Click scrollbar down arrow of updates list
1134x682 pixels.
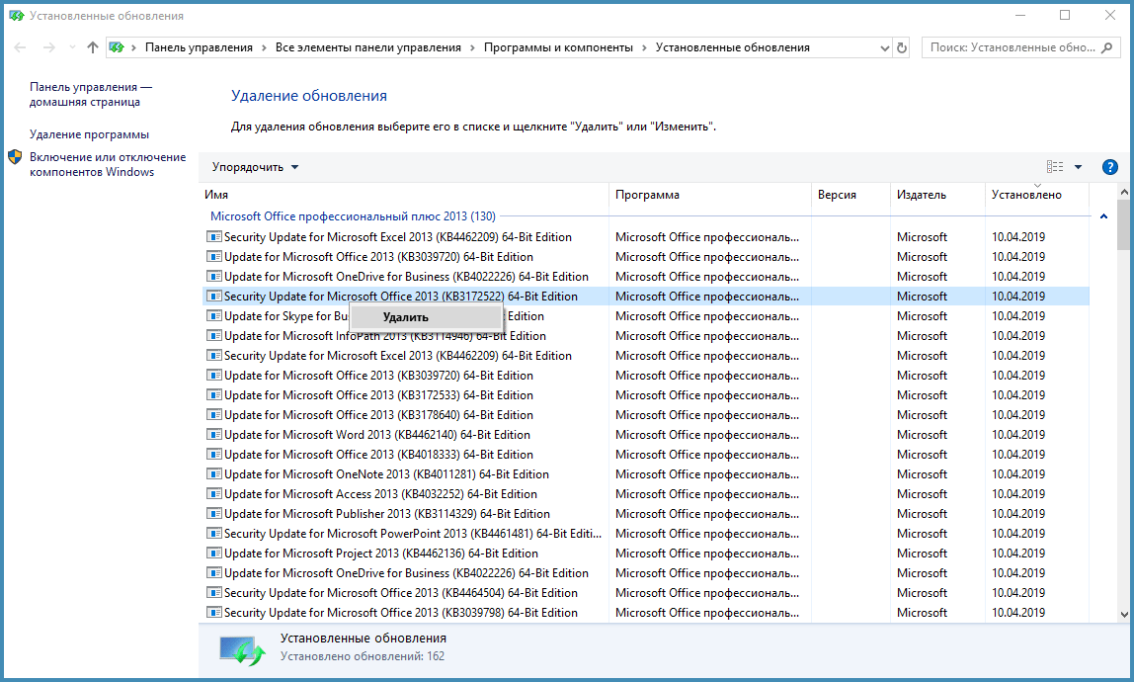click(x=1124, y=615)
